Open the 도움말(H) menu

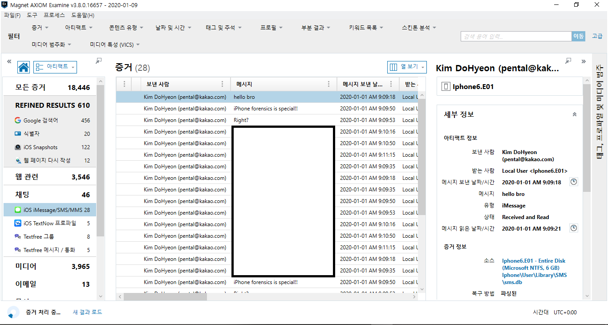pyautogui.click(x=83, y=15)
